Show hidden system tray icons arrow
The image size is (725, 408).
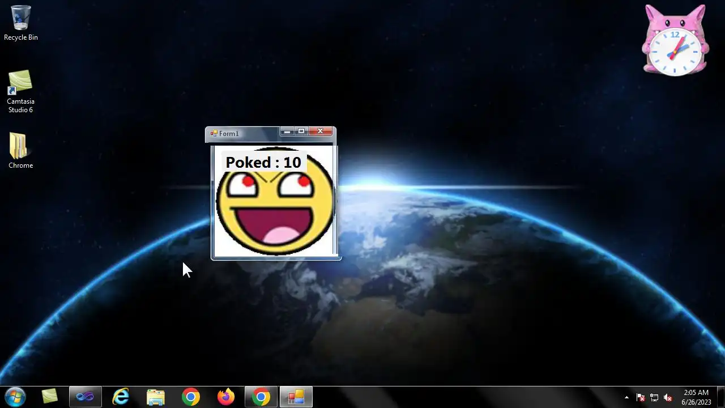pyautogui.click(x=626, y=397)
